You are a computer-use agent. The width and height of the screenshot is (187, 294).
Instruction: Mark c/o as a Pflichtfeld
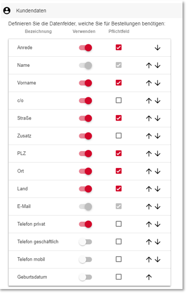tap(119, 100)
